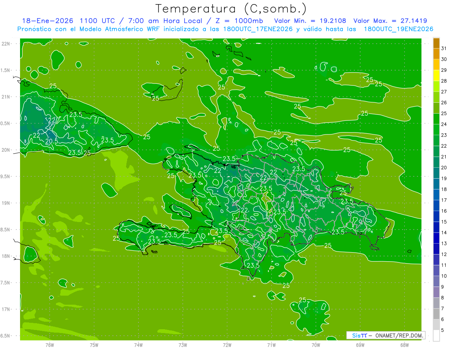This screenshot has width=454, height=350.
Task: Click the color scale label "18"
Action: (444, 189)
